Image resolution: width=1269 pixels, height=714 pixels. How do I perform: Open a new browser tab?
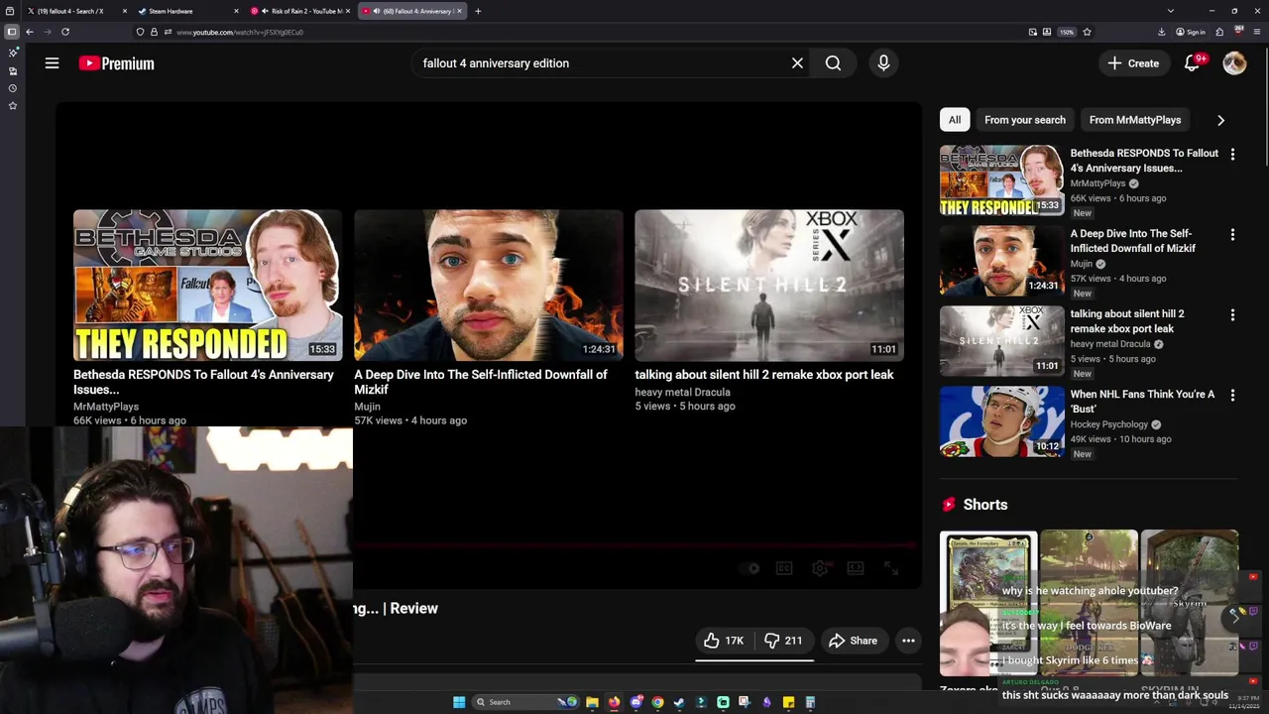pos(478,11)
